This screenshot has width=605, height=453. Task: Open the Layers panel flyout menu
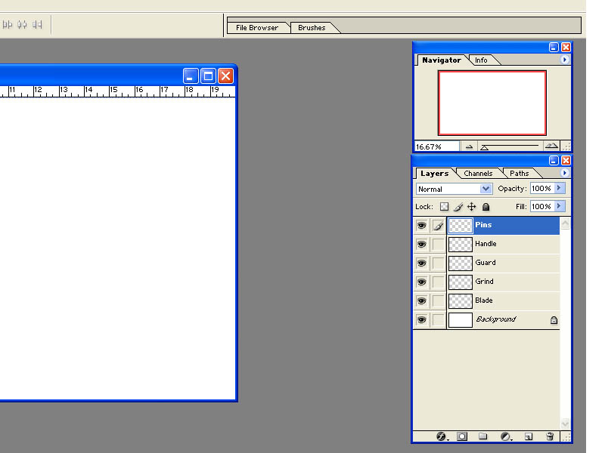(564, 173)
